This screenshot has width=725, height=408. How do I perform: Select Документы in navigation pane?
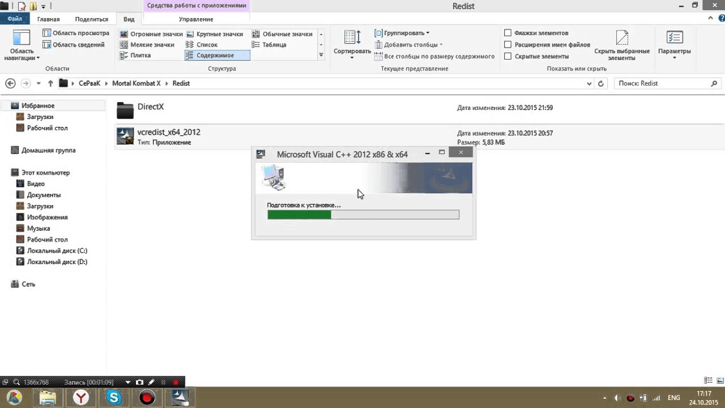point(44,195)
